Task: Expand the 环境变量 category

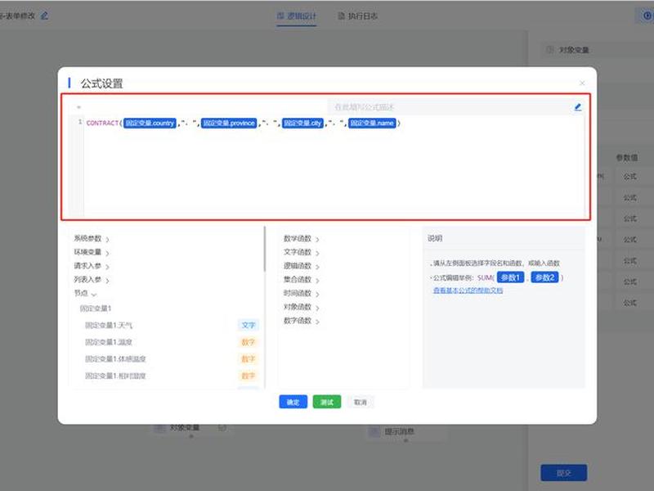Action: click(92, 252)
